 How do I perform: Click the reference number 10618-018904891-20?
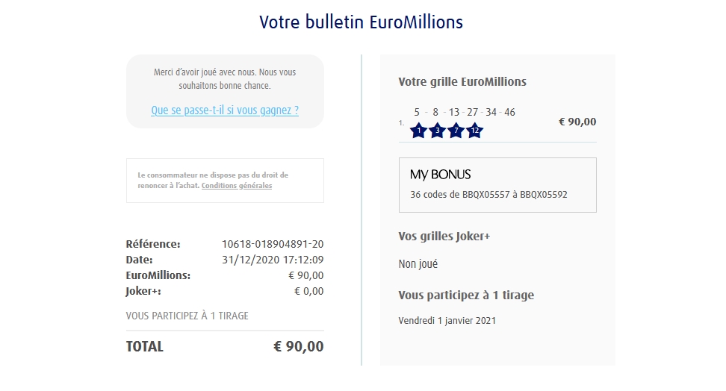click(x=273, y=244)
